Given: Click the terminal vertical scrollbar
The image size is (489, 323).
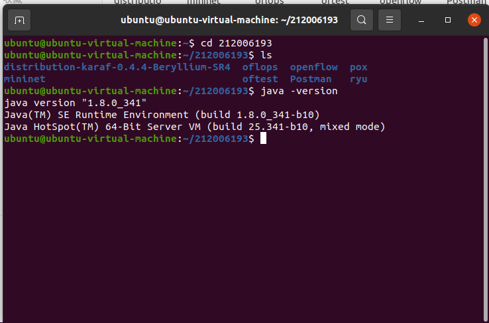Looking at the screenshot, I should pos(485,180).
